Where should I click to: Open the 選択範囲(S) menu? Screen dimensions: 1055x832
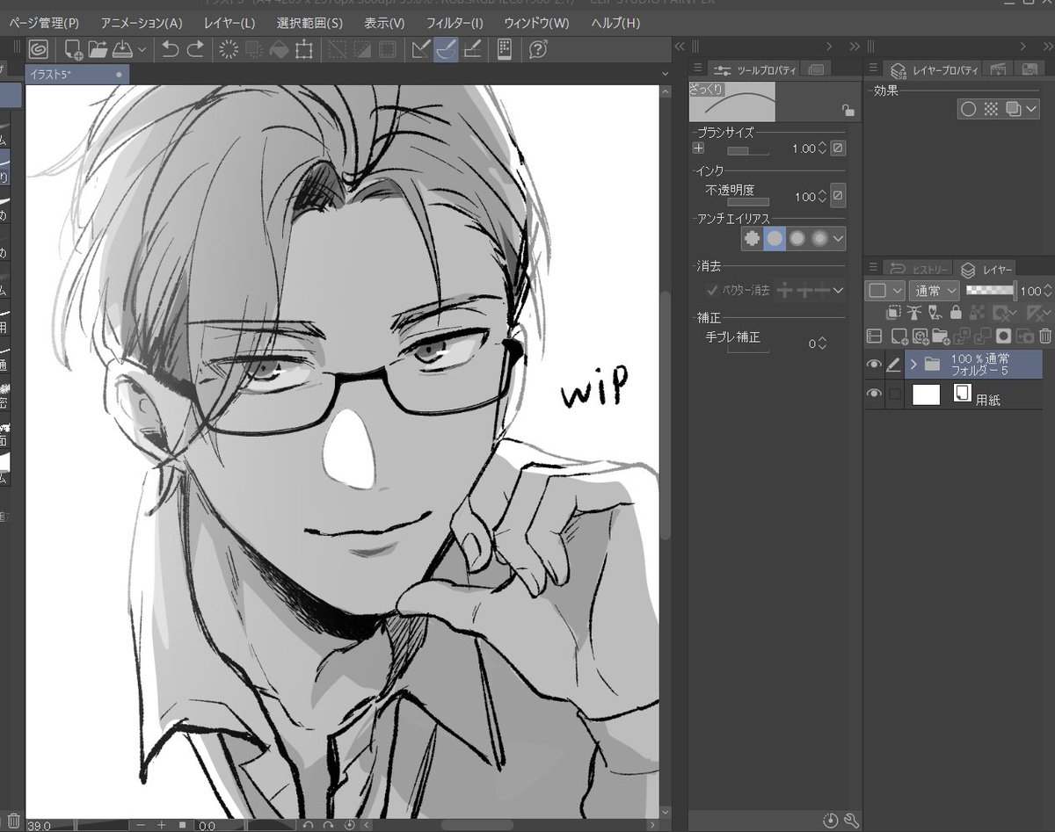click(x=309, y=23)
